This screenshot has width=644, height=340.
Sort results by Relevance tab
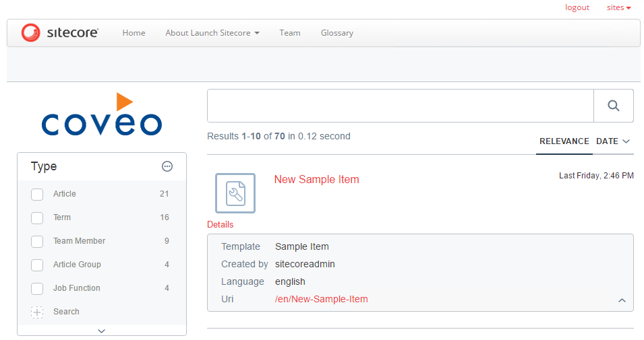[564, 141]
